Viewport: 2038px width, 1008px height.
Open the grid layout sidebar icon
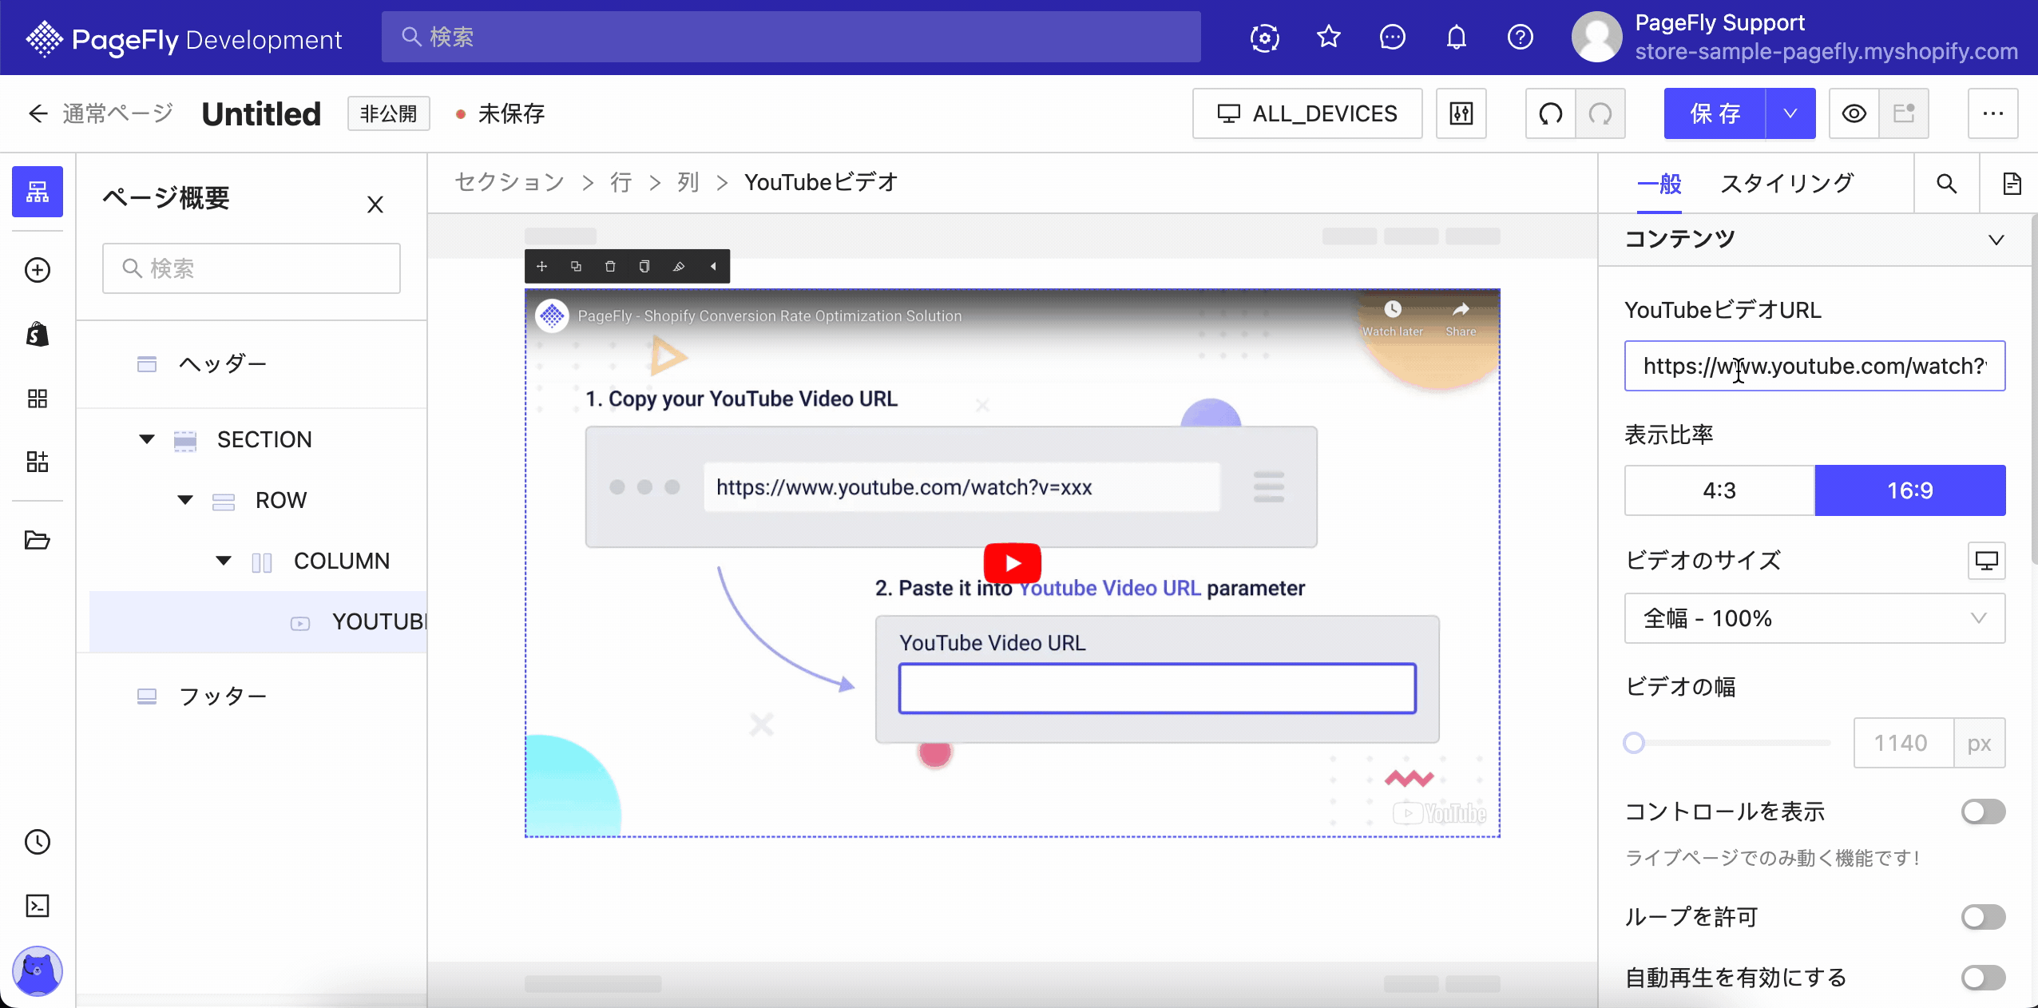[x=38, y=398]
